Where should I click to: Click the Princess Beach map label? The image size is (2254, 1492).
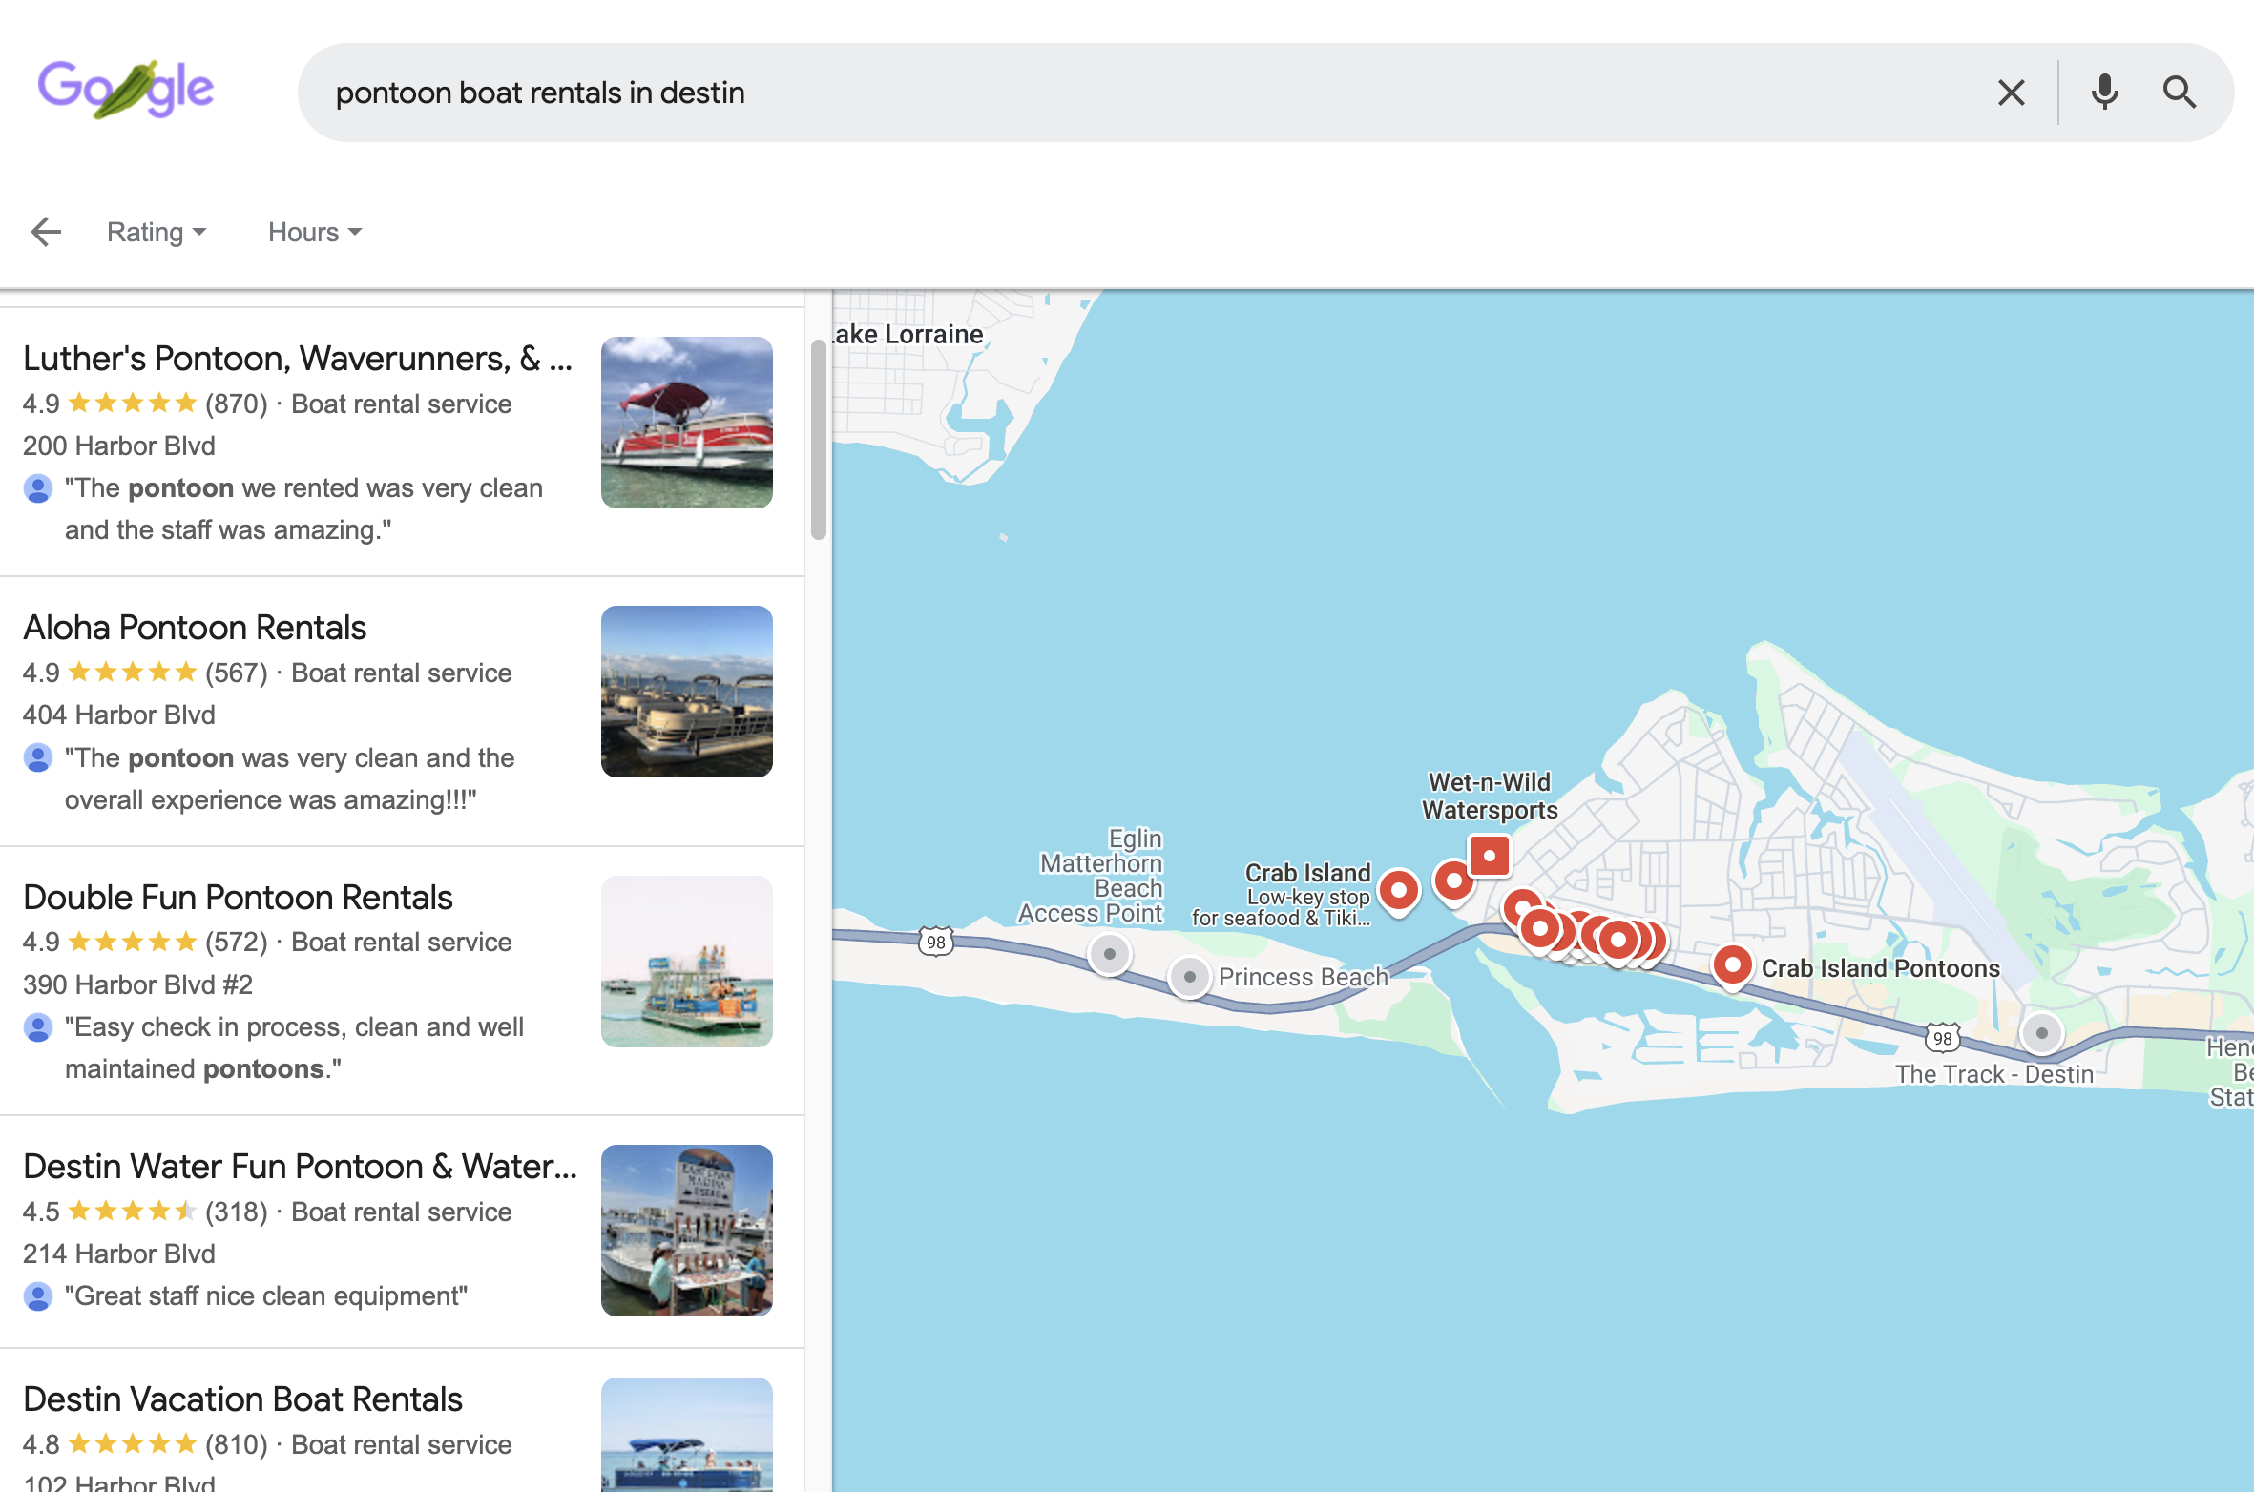1303,977
